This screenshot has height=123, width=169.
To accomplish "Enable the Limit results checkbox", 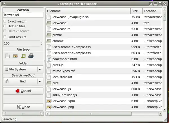I will (5, 37).
